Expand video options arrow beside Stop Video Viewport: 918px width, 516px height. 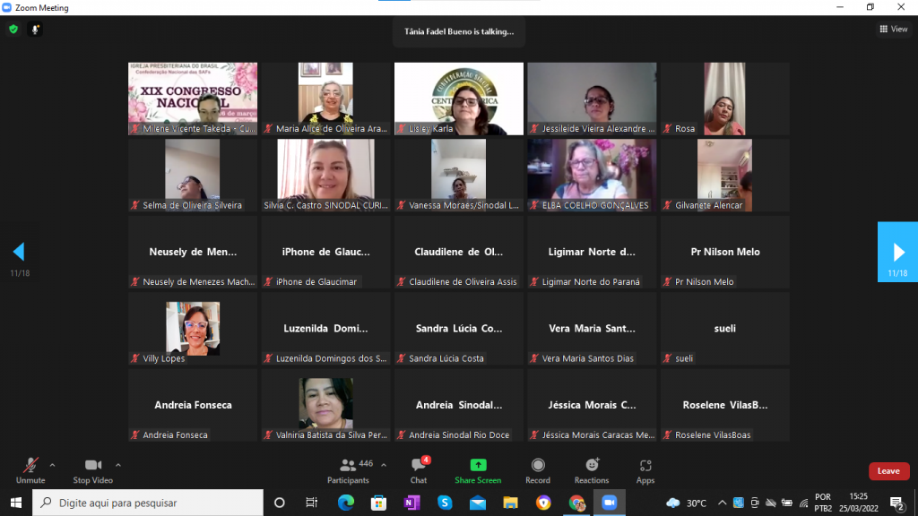(118, 465)
